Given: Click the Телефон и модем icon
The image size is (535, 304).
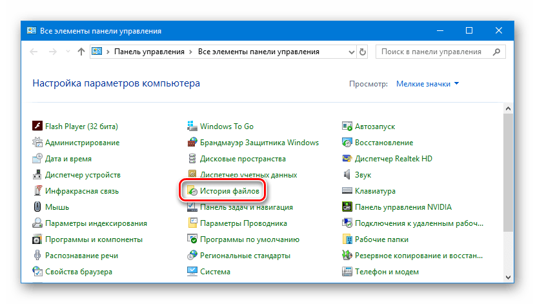Looking at the screenshot, I should pos(347,271).
